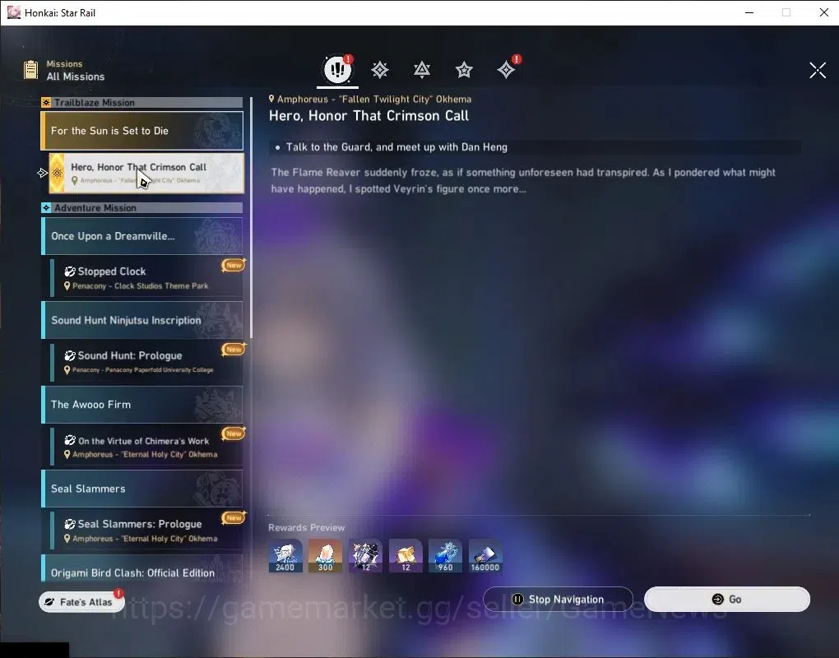The height and width of the screenshot is (658, 839).
Task: View the golden book 12-count reward
Action: (406, 555)
